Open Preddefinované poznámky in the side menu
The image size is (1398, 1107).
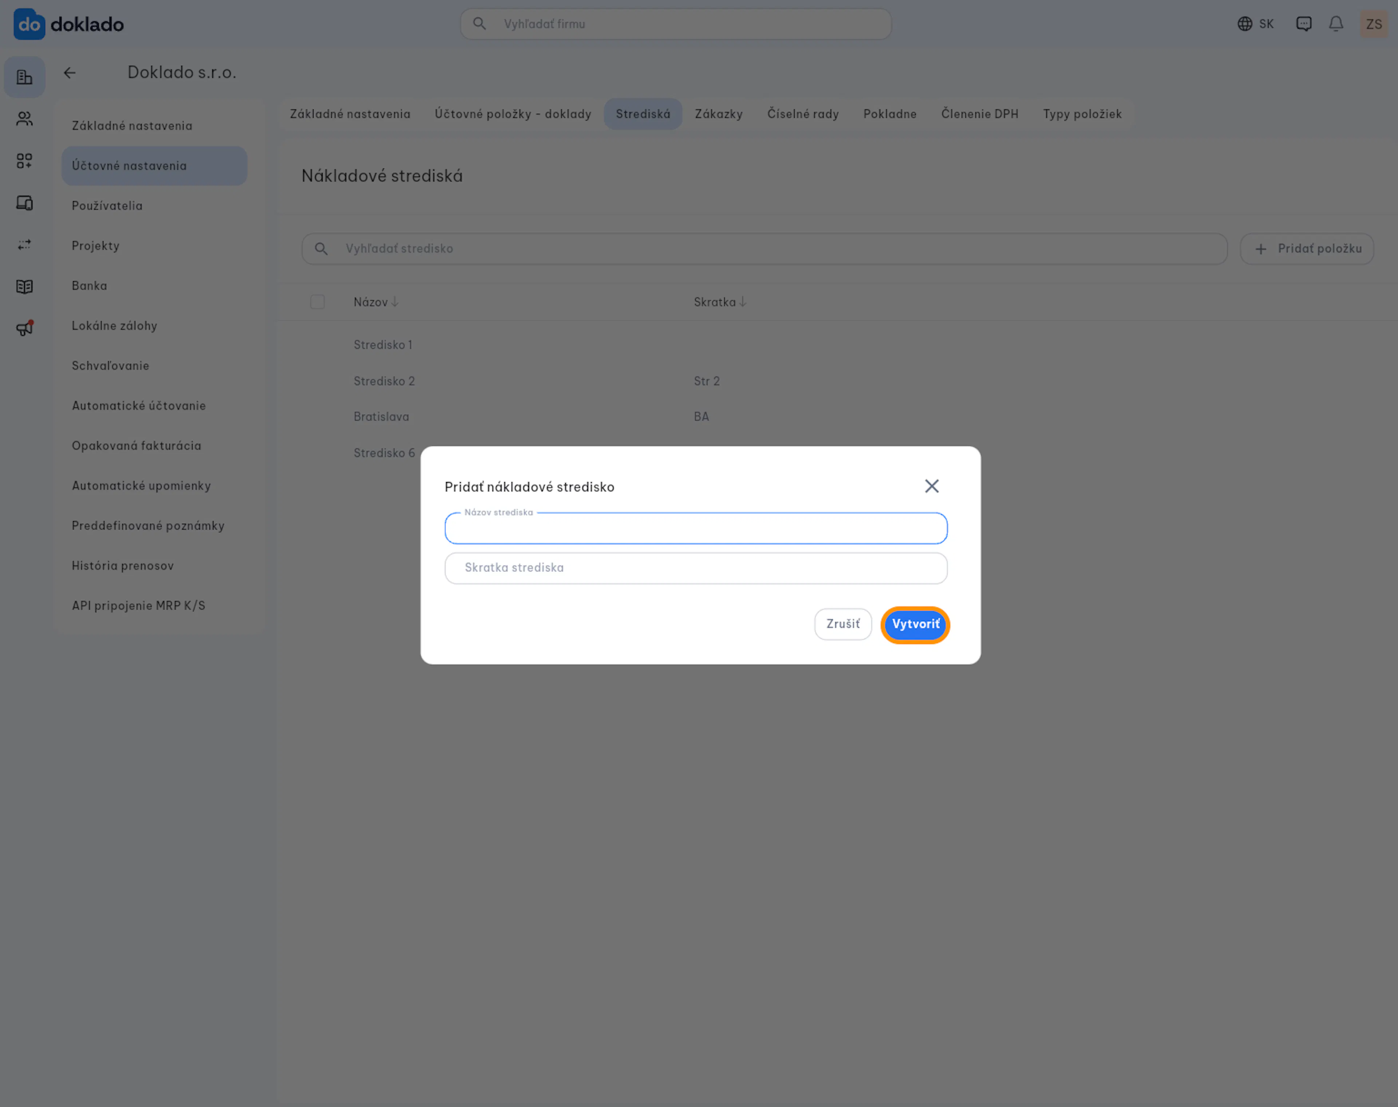(x=154, y=526)
